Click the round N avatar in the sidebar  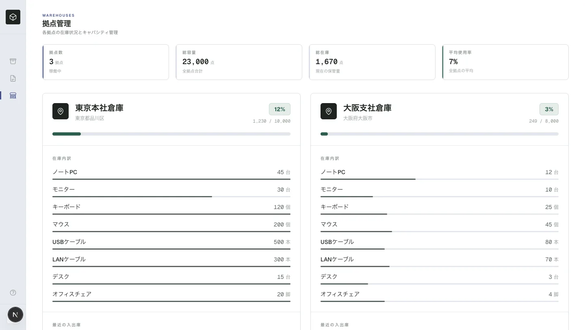click(15, 315)
